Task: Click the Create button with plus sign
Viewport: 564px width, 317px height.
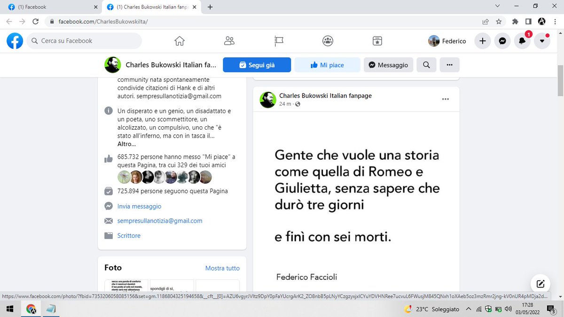Action: pyautogui.click(x=482, y=41)
